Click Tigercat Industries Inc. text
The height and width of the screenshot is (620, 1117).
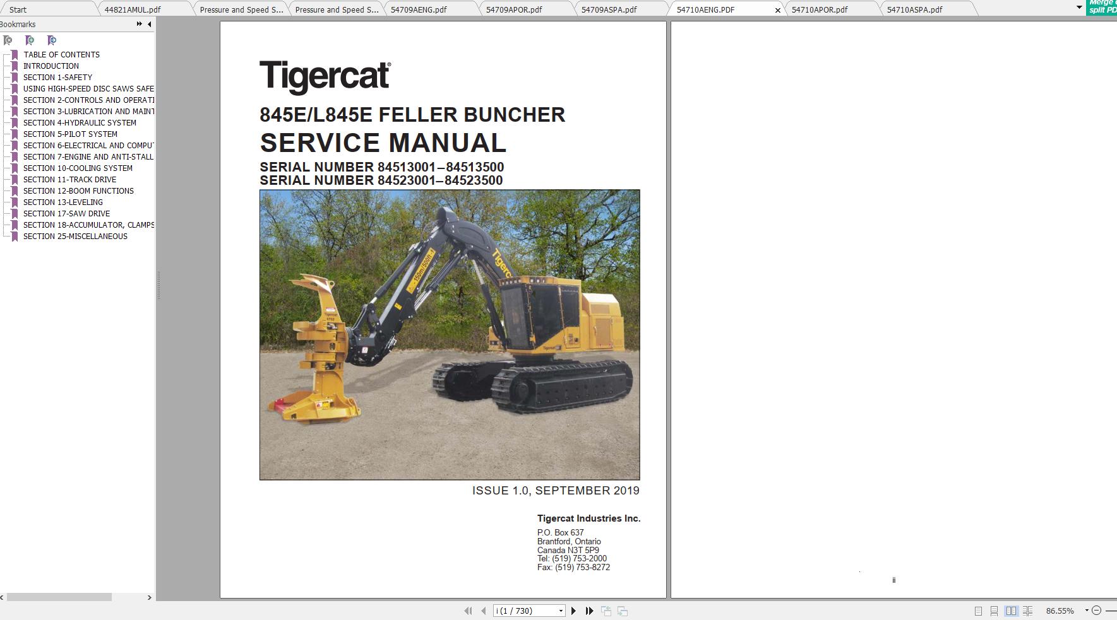point(588,518)
